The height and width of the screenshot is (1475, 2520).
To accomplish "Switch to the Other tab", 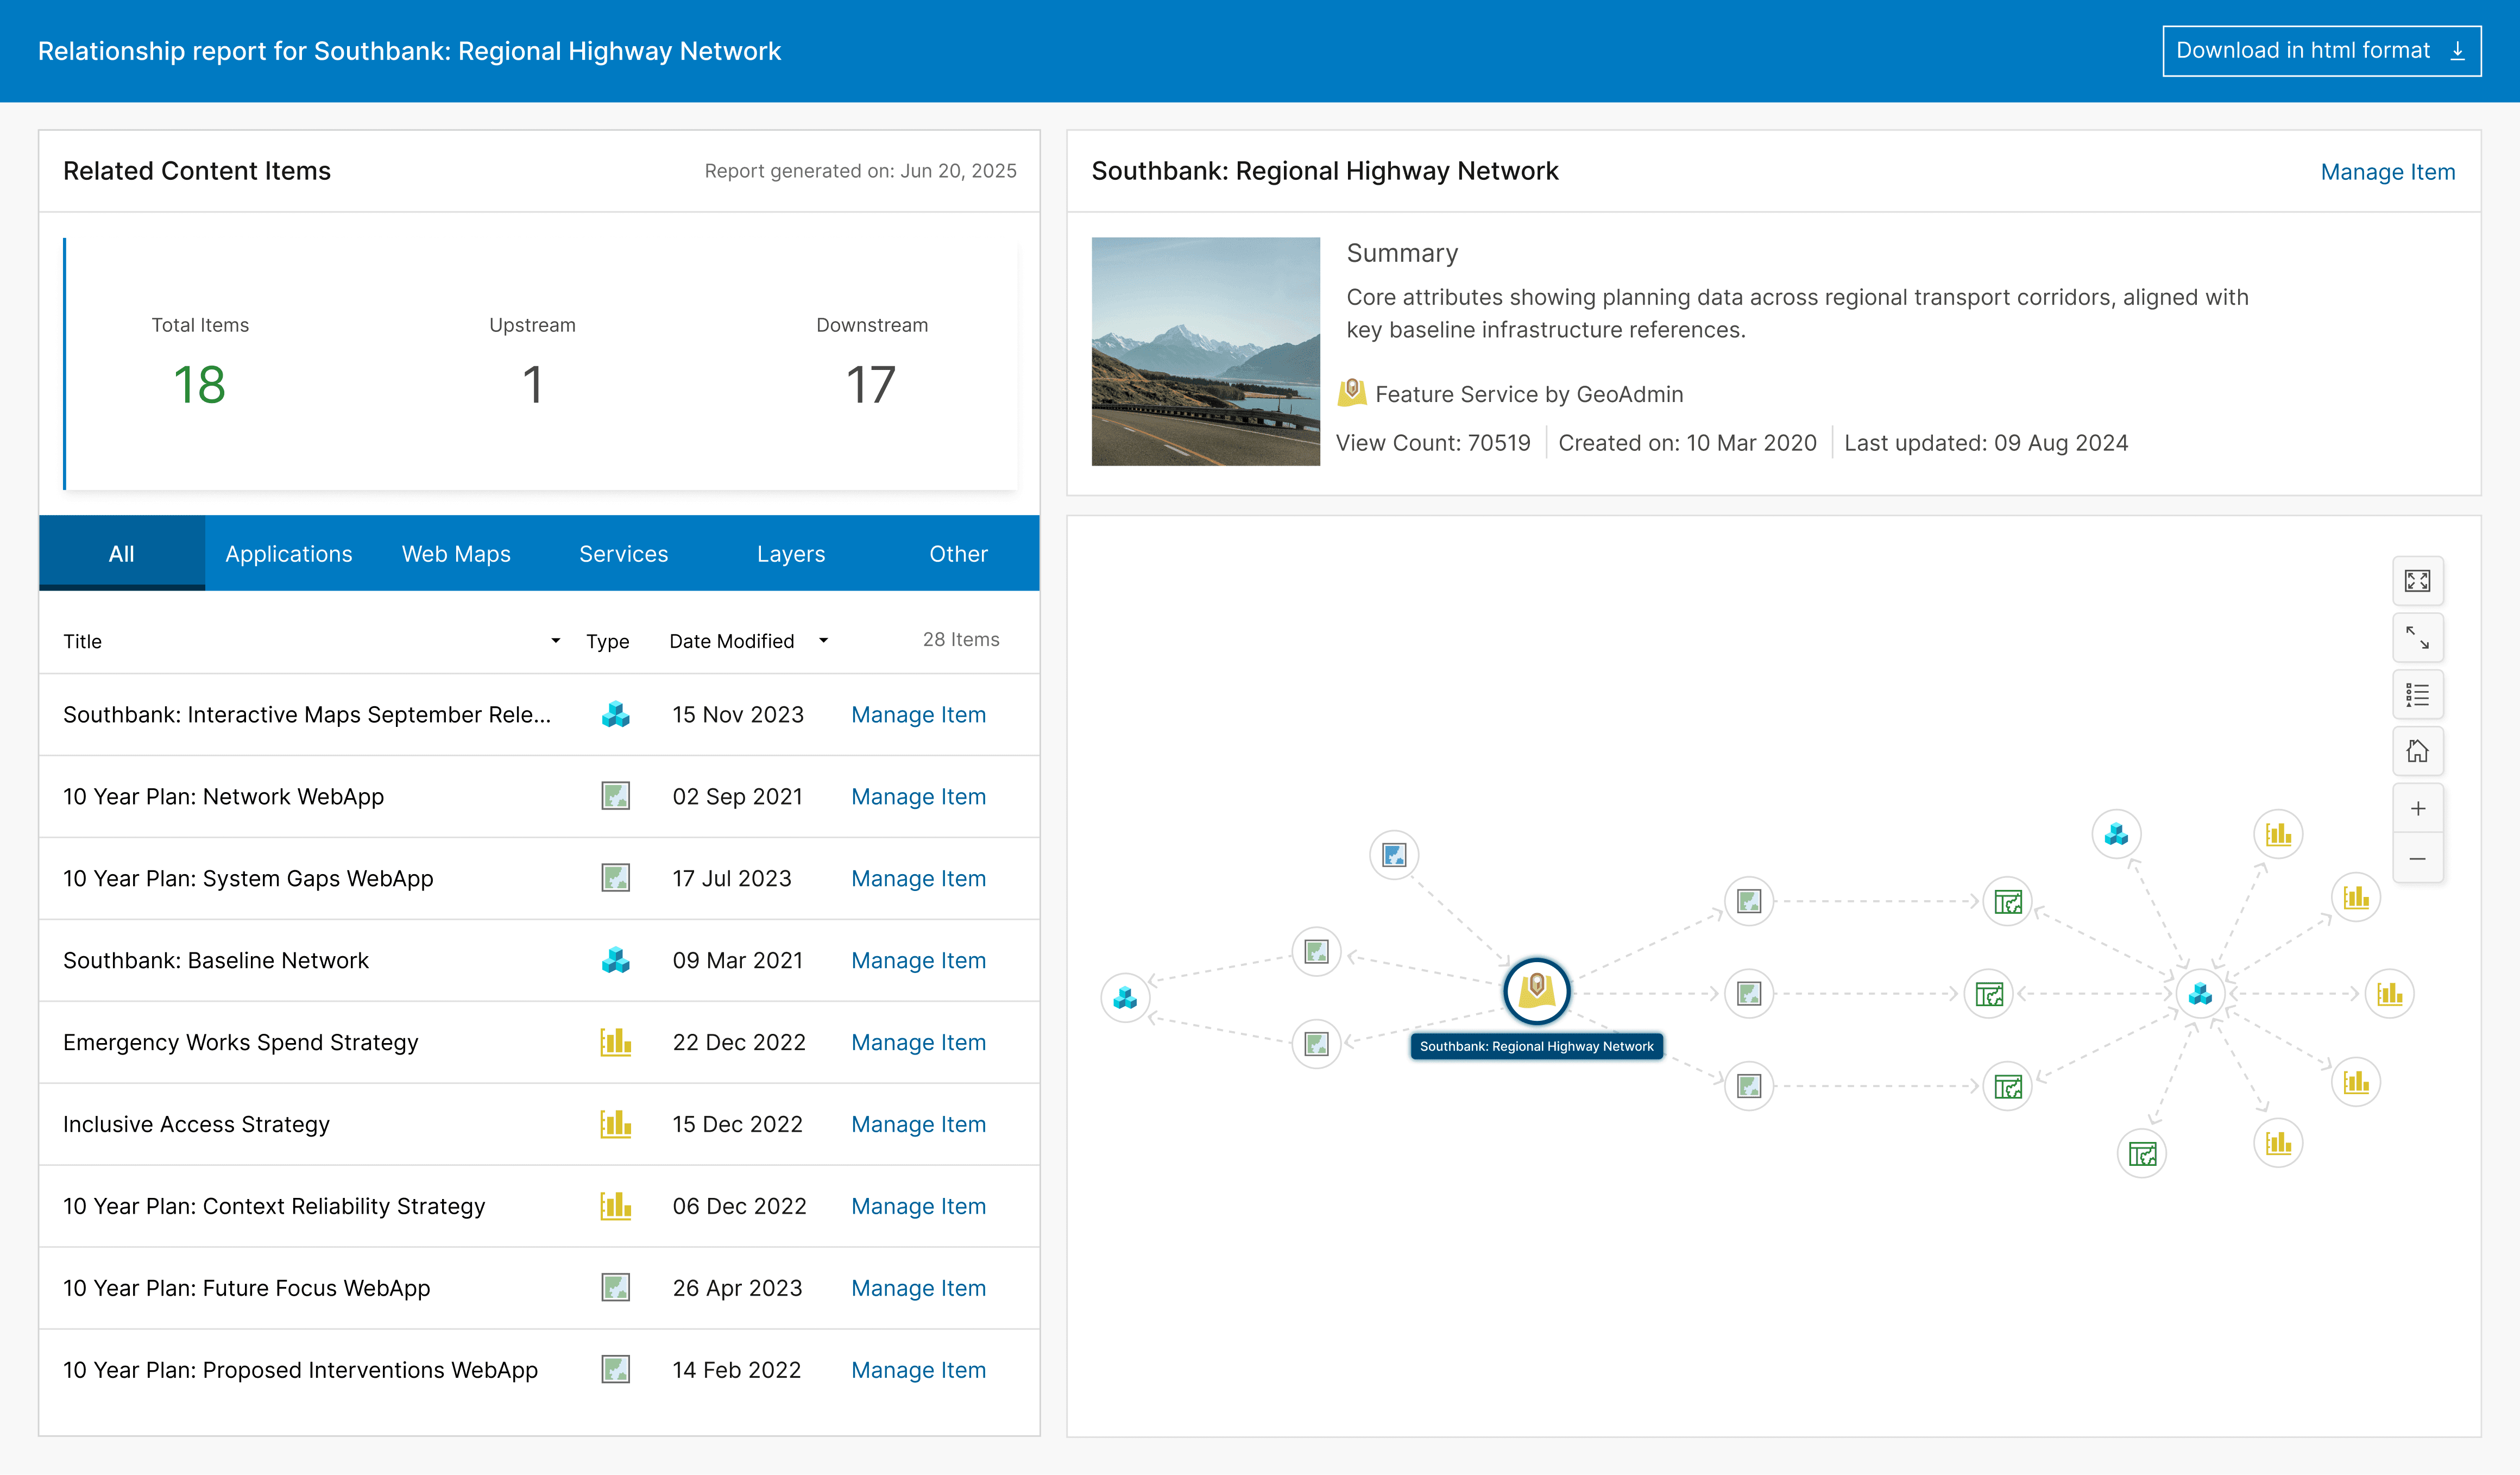I will pyautogui.click(x=958, y=553).
